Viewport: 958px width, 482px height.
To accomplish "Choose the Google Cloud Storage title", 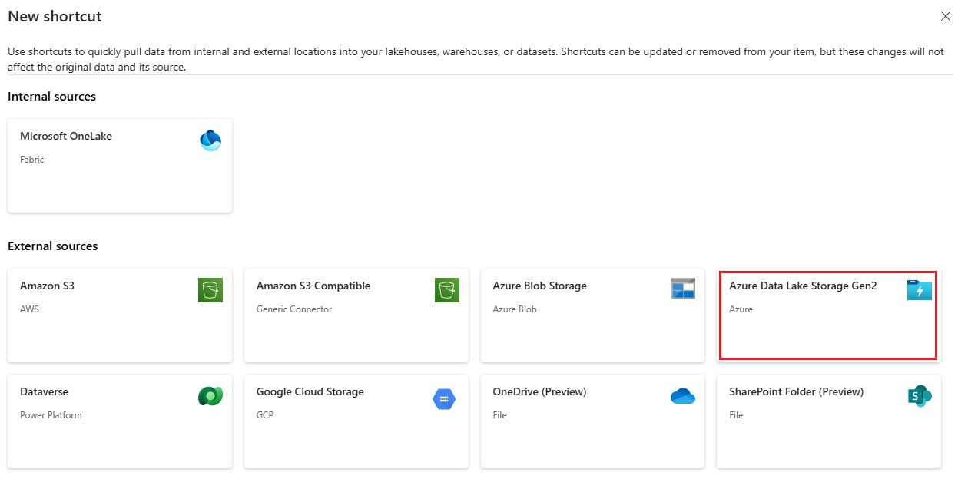I will click(x=310, y=391).
